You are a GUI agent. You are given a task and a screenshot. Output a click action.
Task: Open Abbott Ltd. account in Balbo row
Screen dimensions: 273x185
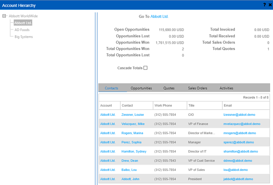pyautogui.click(x=108, y=170)
